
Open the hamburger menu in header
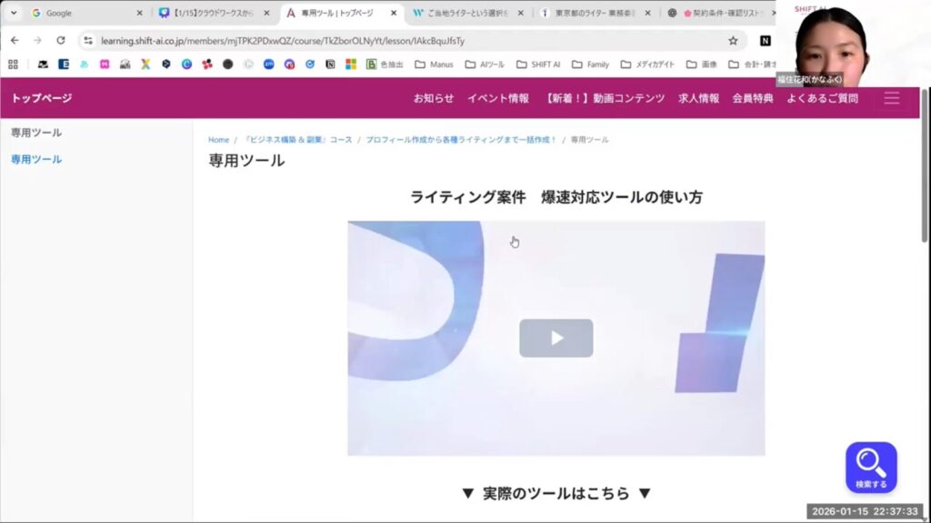891,98
